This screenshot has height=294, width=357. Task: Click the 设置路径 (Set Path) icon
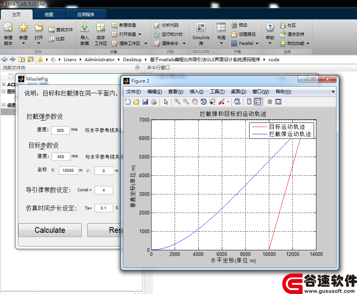[x=234, y=34]
